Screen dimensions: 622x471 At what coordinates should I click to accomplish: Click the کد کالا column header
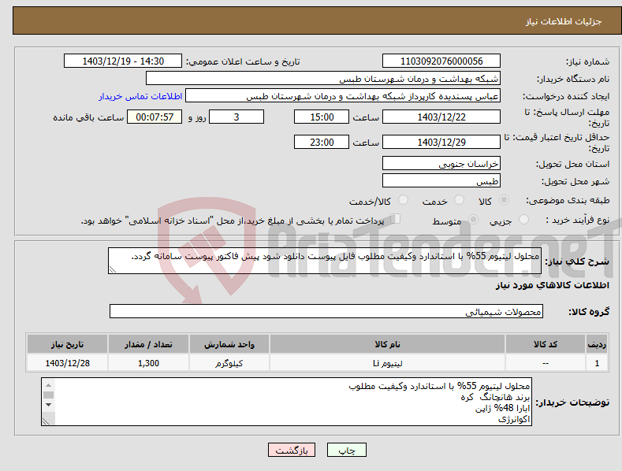(x=546, y=344)
